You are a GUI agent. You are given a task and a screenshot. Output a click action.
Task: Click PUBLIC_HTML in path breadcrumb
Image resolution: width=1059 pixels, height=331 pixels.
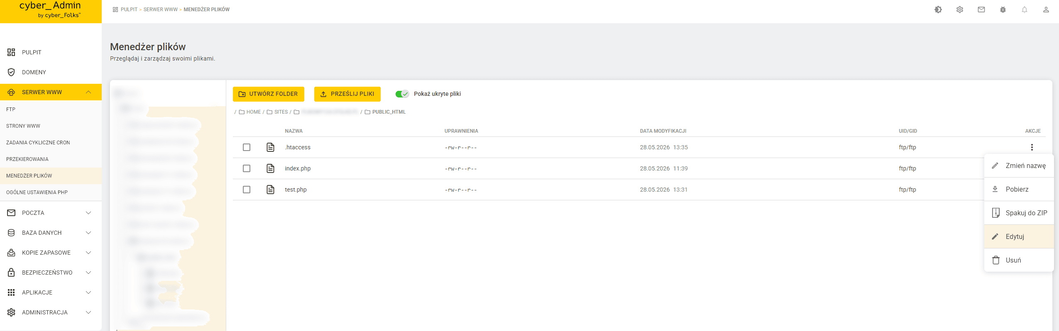(389, 112)
